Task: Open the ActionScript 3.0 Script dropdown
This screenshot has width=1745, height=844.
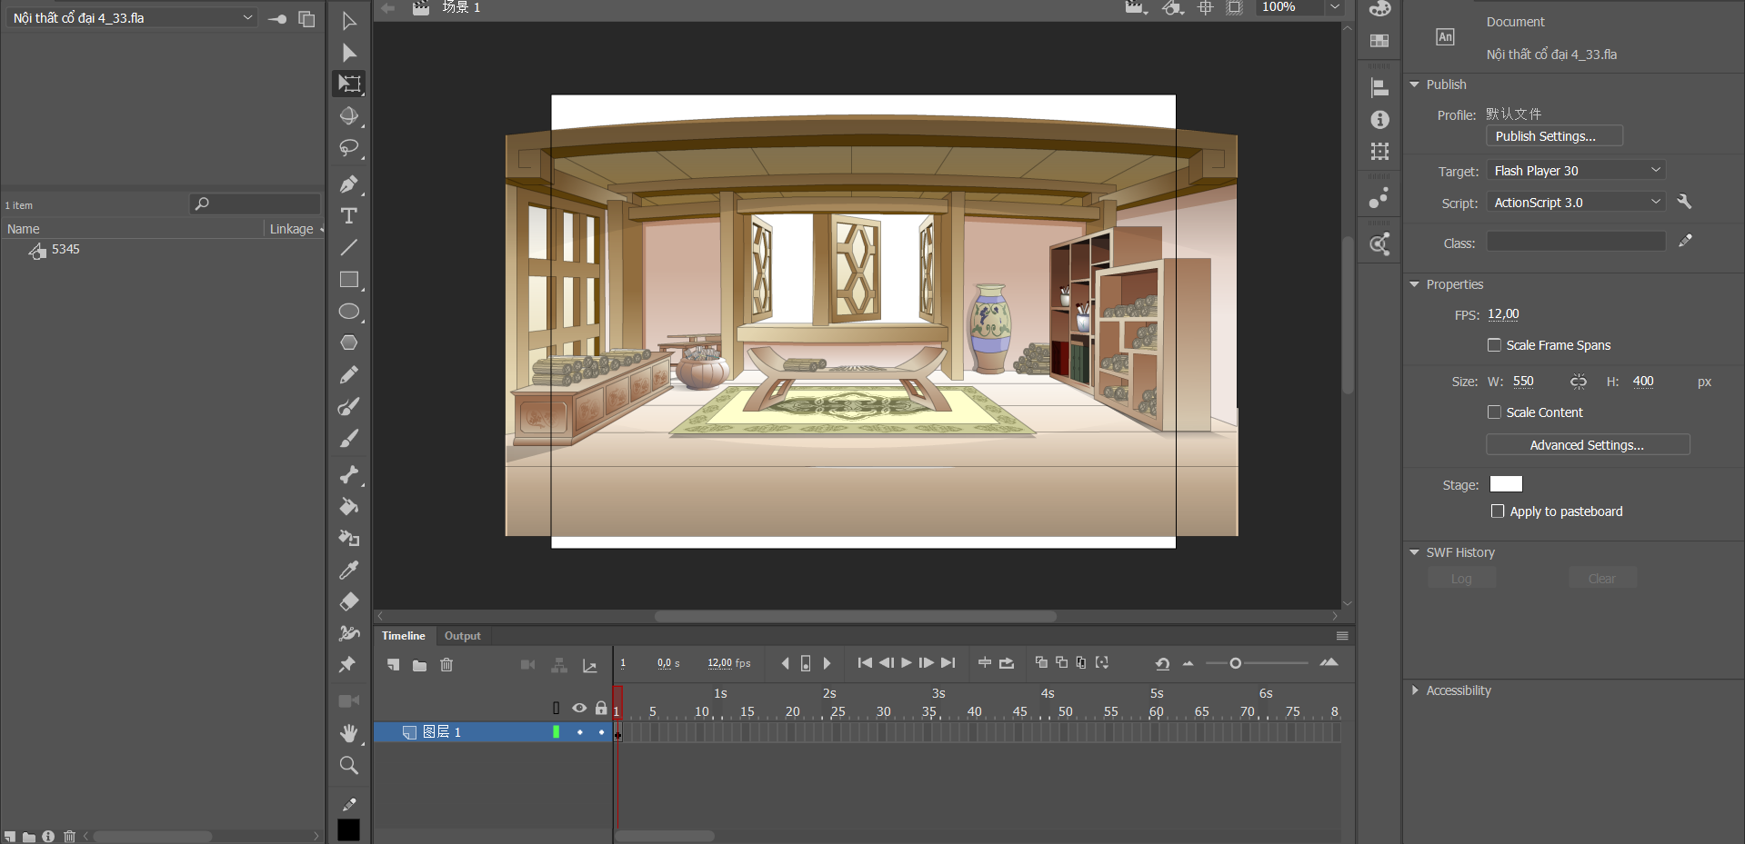Action: (x=1576, y=203)
